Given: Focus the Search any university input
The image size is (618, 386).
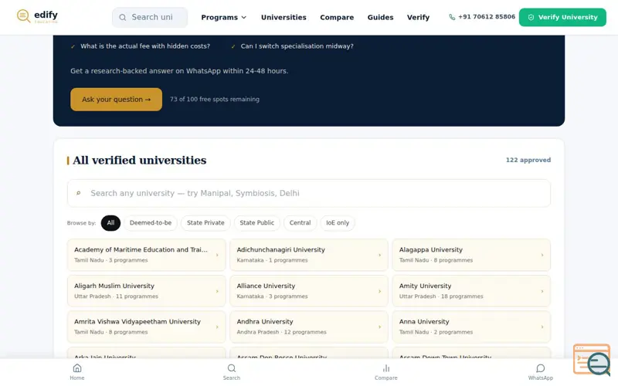Looking at the screenshot, I should point(309,193).
